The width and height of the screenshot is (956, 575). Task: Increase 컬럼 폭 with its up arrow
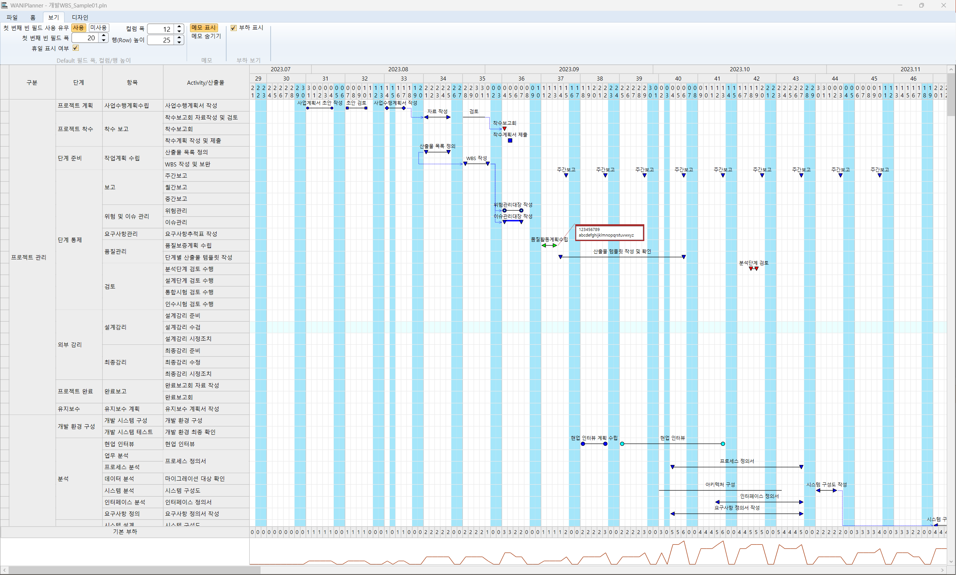[x=179, y=26]
